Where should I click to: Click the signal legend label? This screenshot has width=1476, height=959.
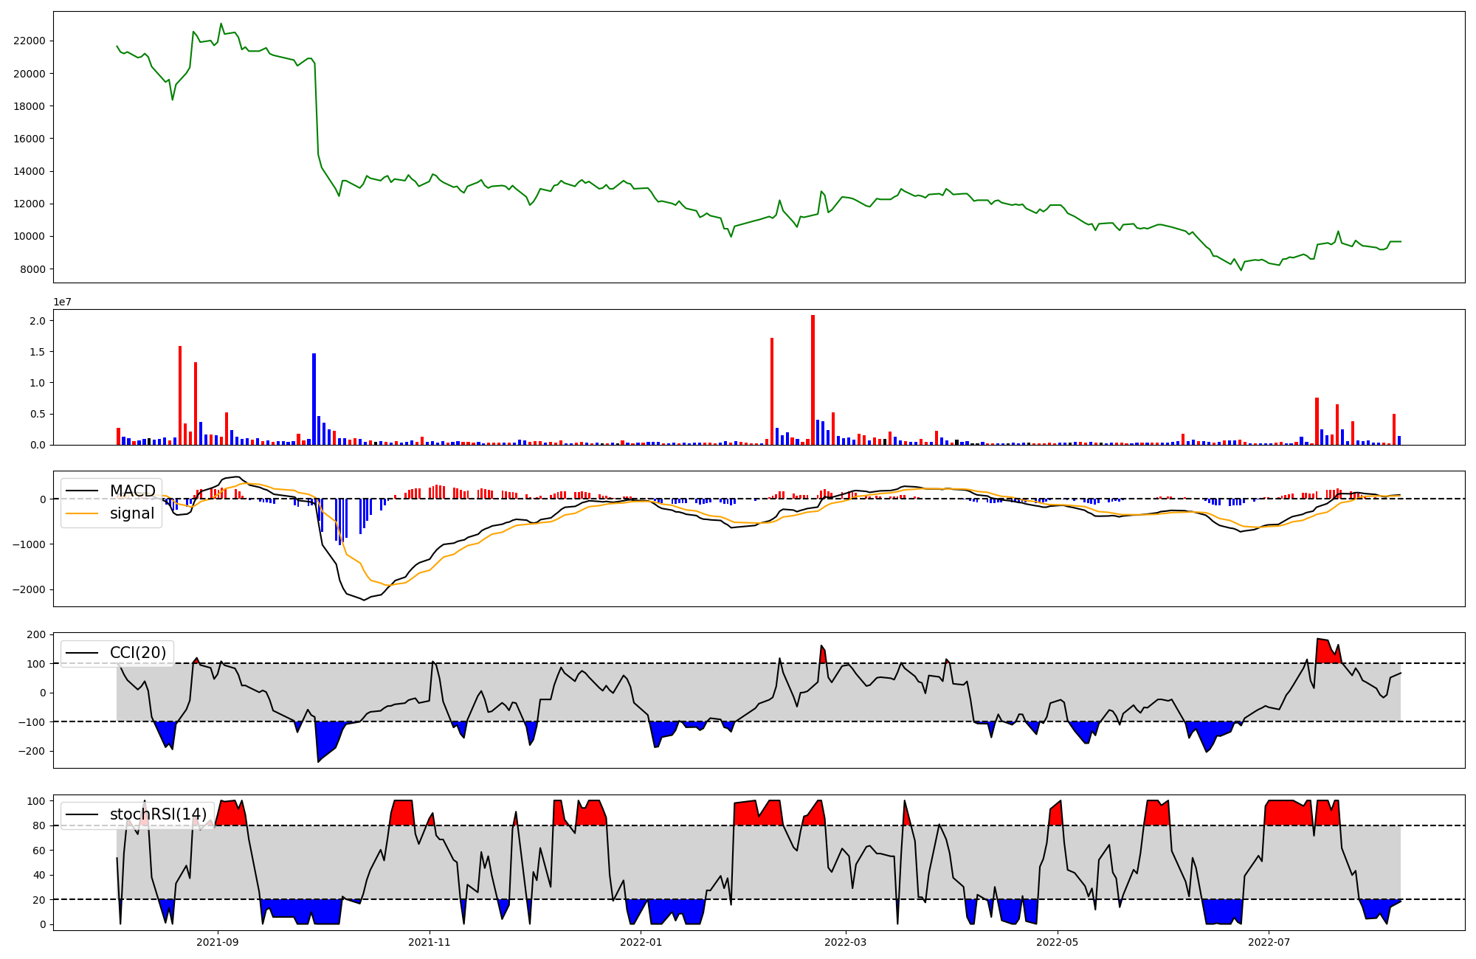pyautogui.click(x=132, y=513)
